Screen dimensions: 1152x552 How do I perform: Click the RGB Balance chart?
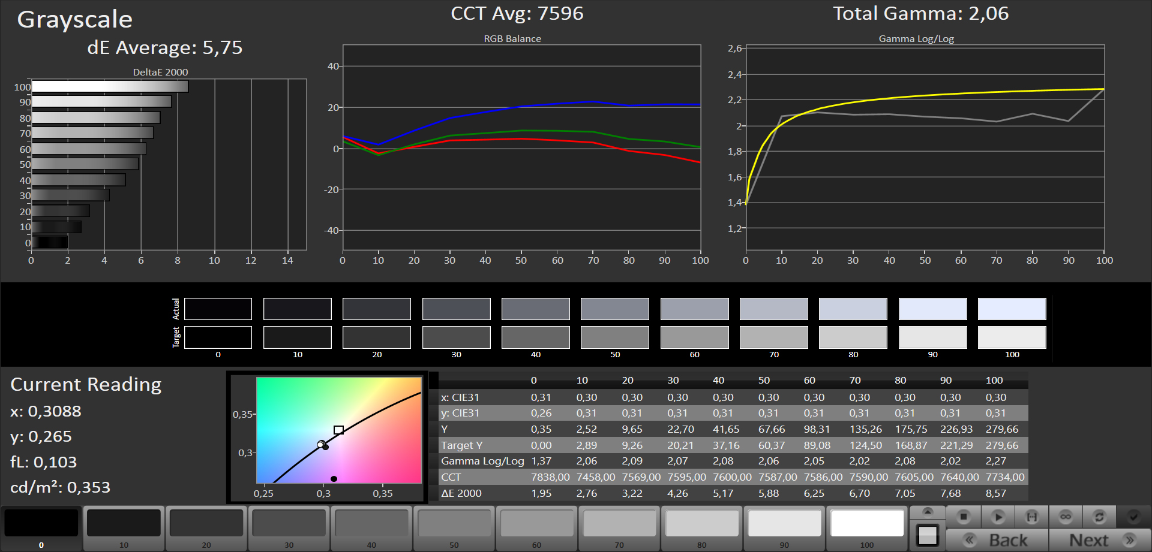pos(521,147)
